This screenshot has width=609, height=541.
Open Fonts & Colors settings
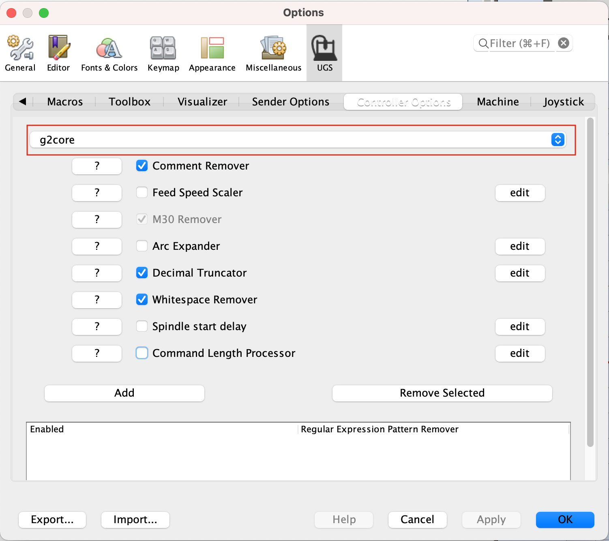[x=109, y=53]
